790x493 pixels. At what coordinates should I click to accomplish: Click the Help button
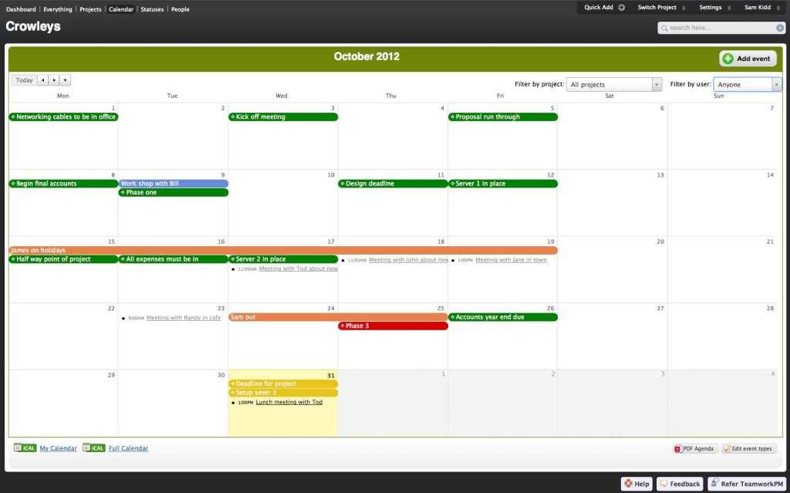(636, 484)
